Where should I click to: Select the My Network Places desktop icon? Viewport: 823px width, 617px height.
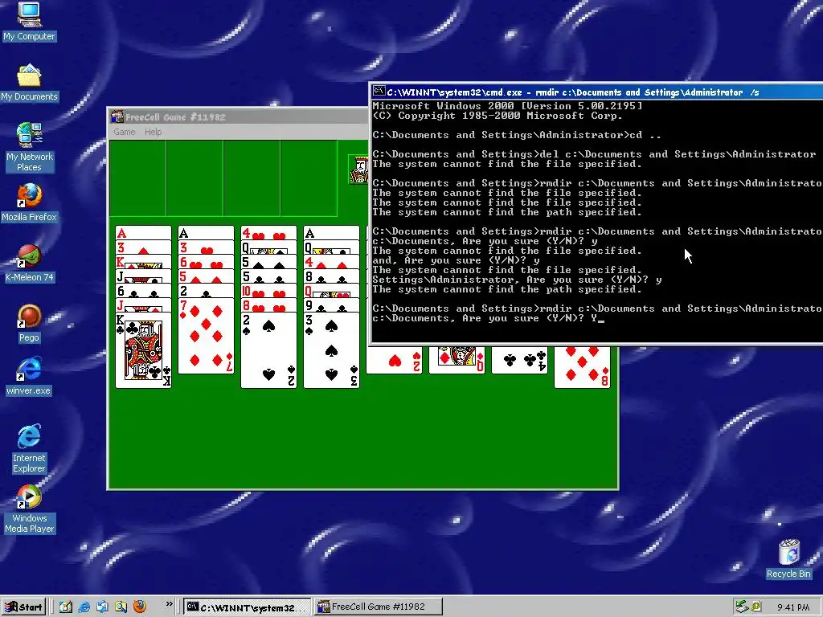(29, 147)
